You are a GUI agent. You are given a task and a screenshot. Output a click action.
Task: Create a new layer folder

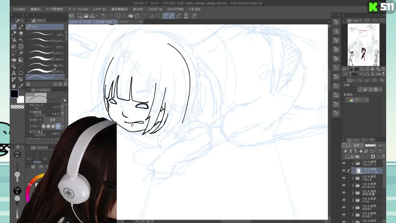point(357,157)
